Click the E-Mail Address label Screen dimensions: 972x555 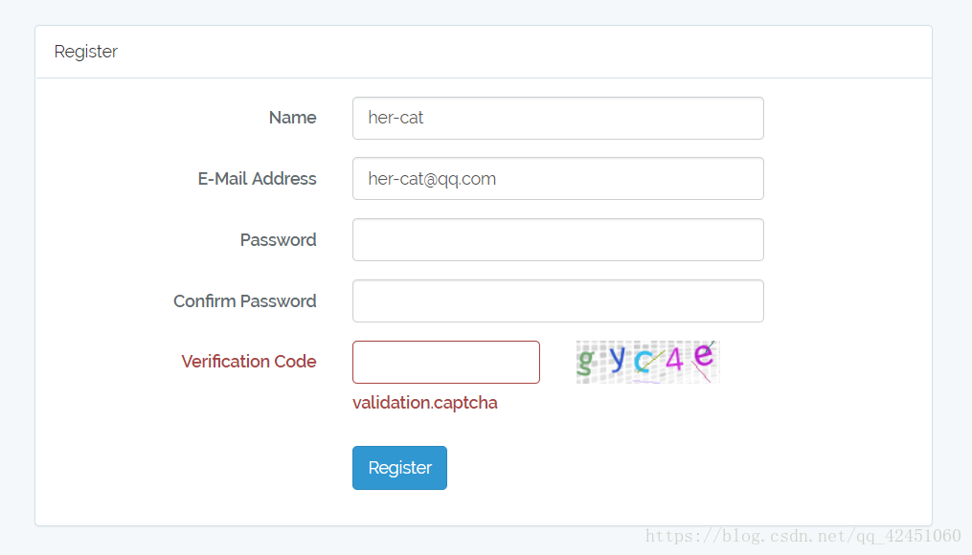pos(258,179)
